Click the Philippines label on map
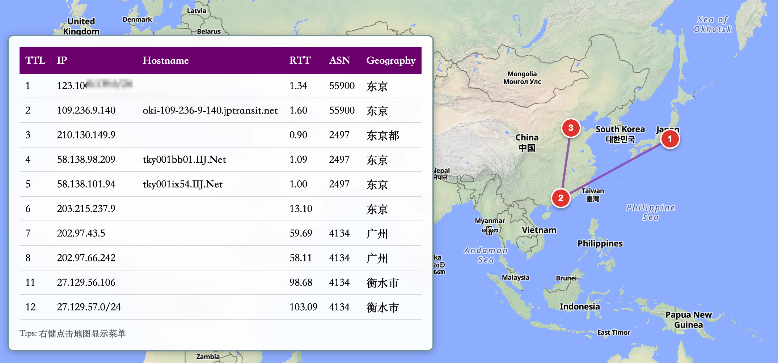 point(600,243)
